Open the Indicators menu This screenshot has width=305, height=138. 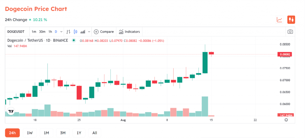[x=129, y=32]
